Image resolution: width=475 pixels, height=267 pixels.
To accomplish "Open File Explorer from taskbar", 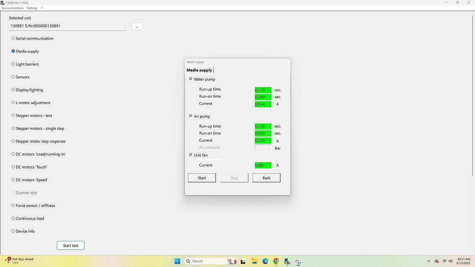I will coord(254,261).
